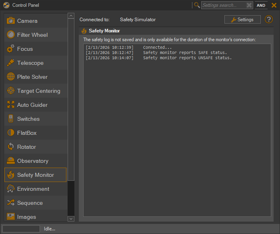Click the Connected to: label
This screenshot has height=234, width=280.
pos(94,20)
